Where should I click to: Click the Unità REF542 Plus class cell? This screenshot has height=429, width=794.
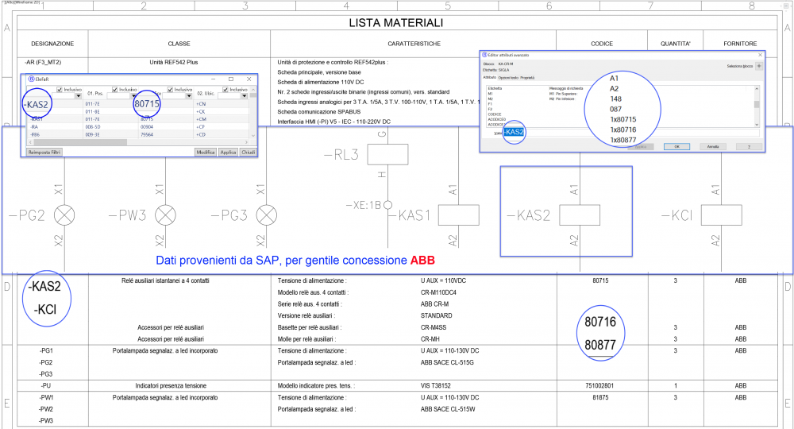174,62
